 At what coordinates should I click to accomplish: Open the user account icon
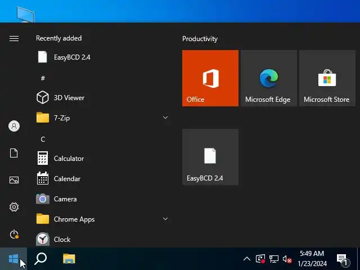(x=14, y=126)
